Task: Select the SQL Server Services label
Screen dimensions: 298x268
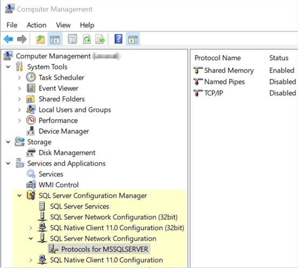Action: [80, 206]
